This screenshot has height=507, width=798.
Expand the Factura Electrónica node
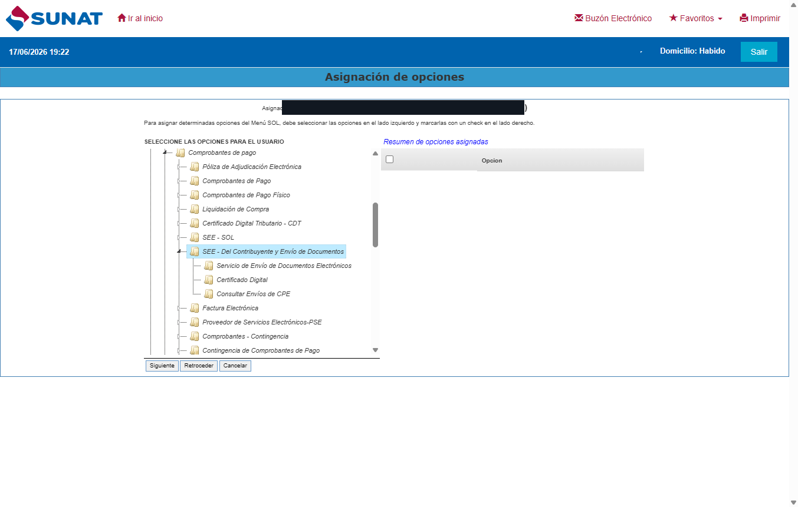click(x=179, y=308)
